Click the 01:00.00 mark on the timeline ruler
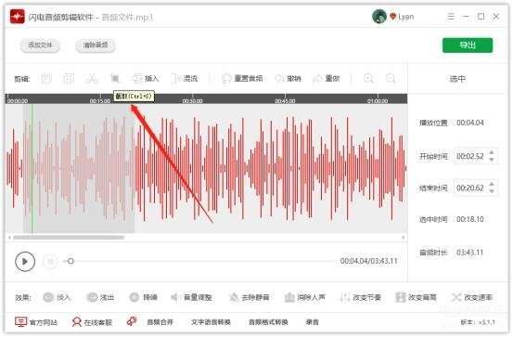The image size is (513, 338). pos(378,101)
